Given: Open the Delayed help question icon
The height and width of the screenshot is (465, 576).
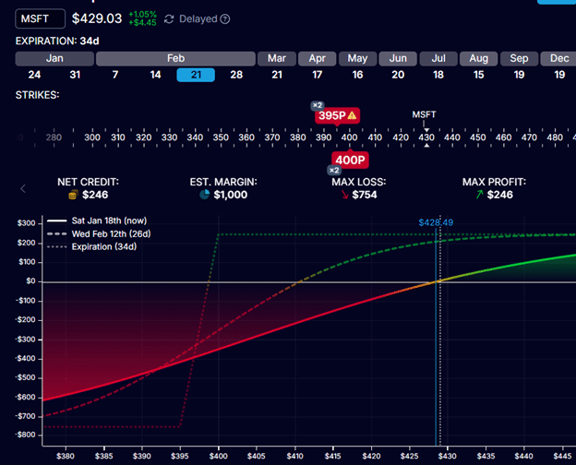Looking at the screenshot, I should click(225, 19).
